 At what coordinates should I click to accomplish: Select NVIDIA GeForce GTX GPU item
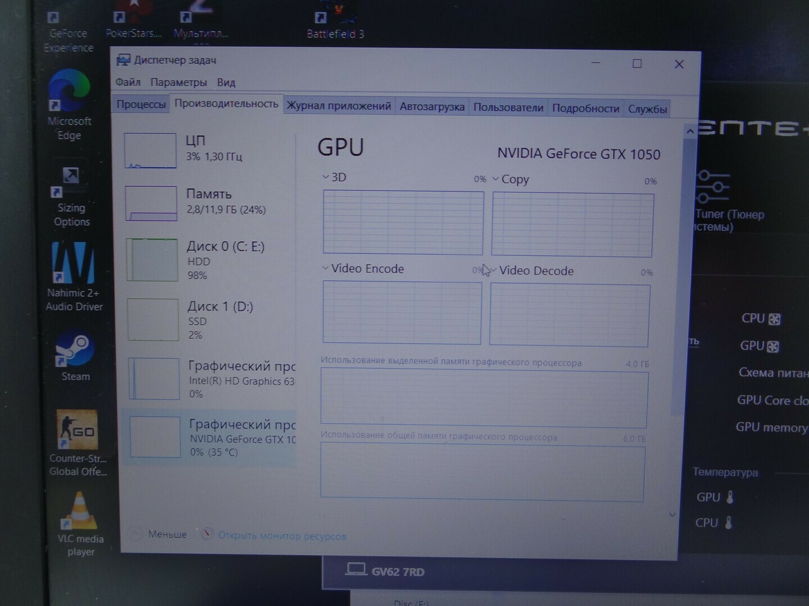210,438
